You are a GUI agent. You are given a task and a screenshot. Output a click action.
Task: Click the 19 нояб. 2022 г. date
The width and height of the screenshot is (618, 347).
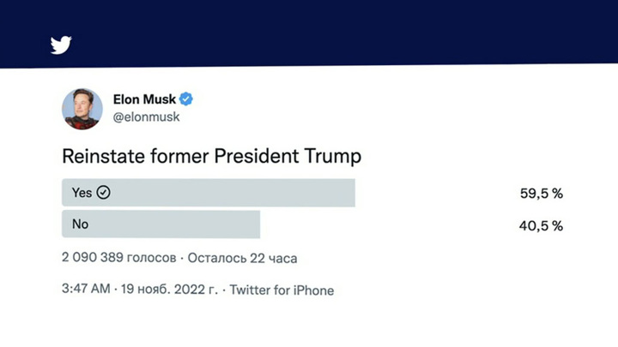coord(169,290)
